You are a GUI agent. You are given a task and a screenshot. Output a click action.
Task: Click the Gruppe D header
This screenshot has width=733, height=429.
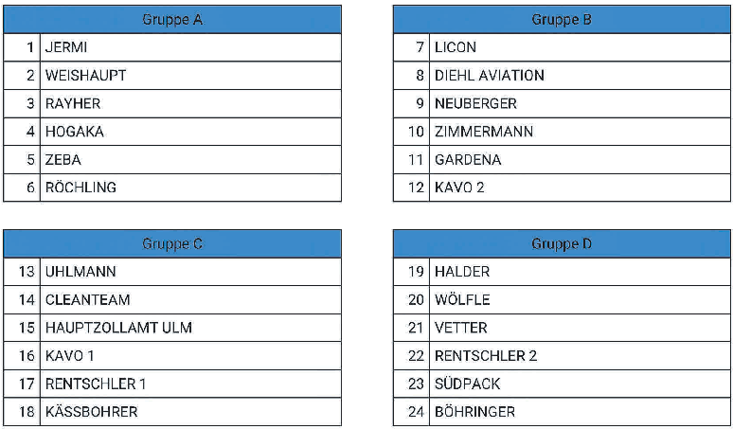click(x=562, y=243)
